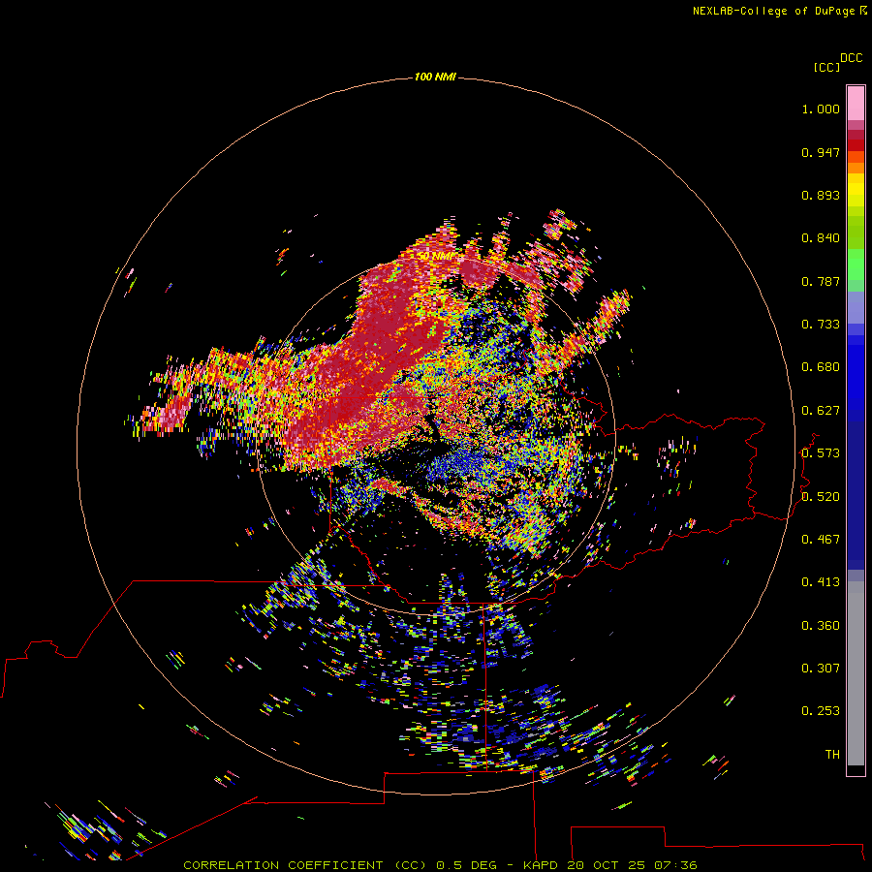The height and width of the screenshot is (872, 872).
Task: Click the 1.000 legend value
Action: pyautogui.click(x=821, y=109)
